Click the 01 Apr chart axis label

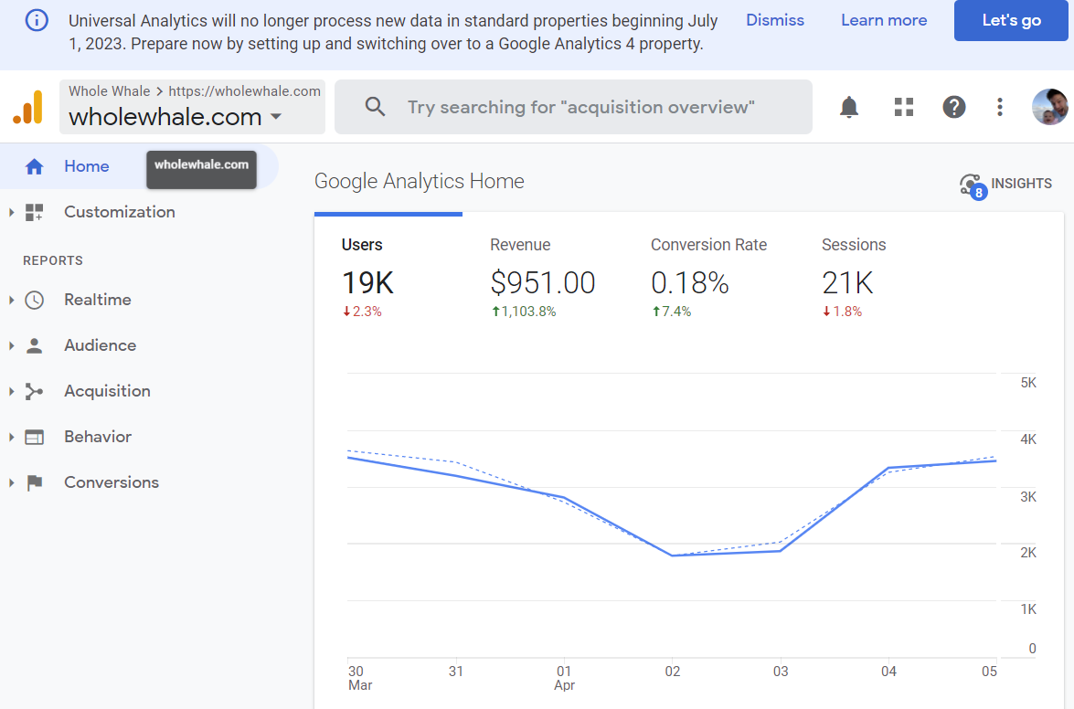[x=564, y=678]
